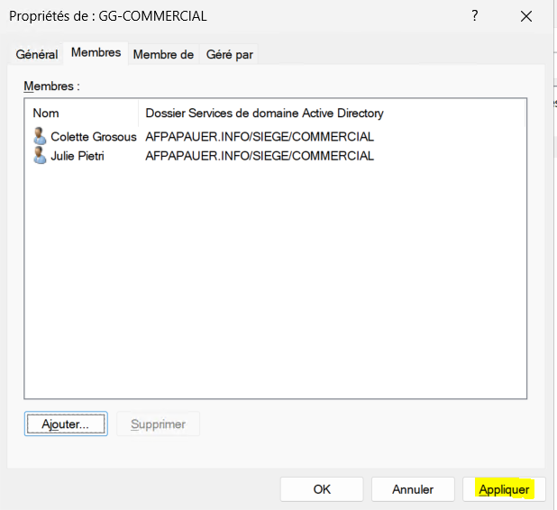This screenshot has width=557, height=510.
Task: Select the member name Colette Grosous
Action: (93, 137)
